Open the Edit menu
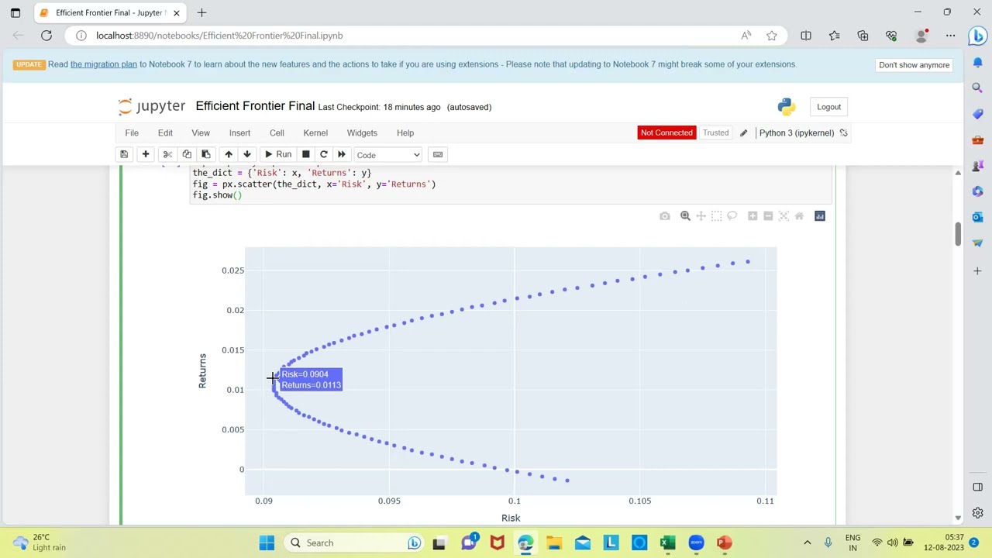This screenshot has width=992, height=558. (165, 133)
